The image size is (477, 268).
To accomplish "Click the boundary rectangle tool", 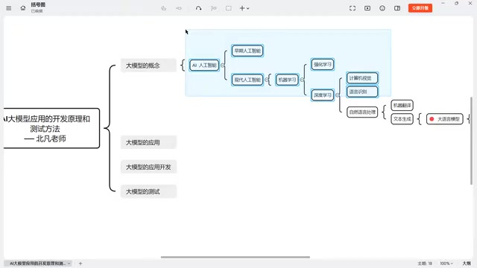I will pyautogui.click(x=229, y=8).
